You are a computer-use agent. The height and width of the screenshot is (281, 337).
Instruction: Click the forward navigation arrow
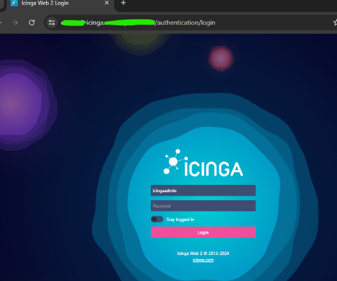pyautogui.click(x=15, y=23)
